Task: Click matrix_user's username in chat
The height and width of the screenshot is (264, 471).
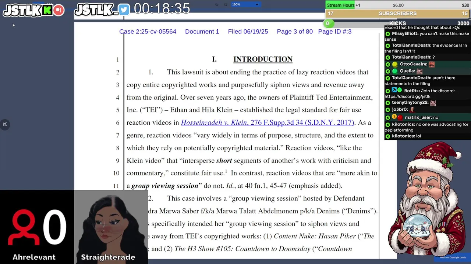Action: coord(418,117)
